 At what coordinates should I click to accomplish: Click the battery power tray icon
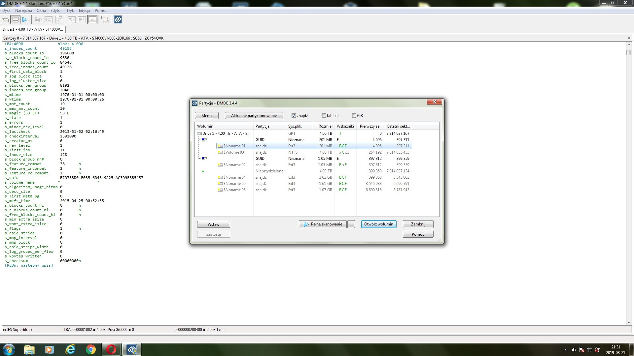point(597,350)
